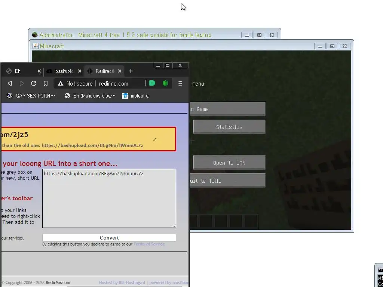Click inside the long URL text area

click(109, 198)
